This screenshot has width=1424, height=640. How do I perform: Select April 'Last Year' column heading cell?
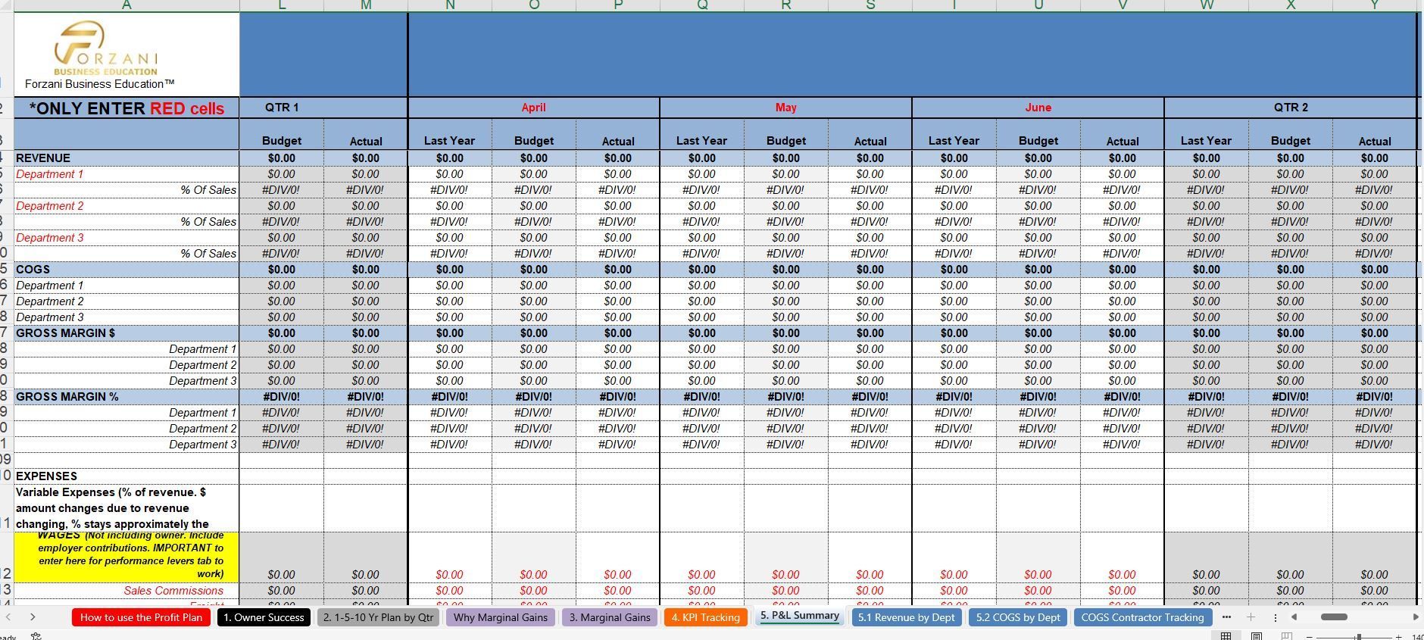coord(450,135)
